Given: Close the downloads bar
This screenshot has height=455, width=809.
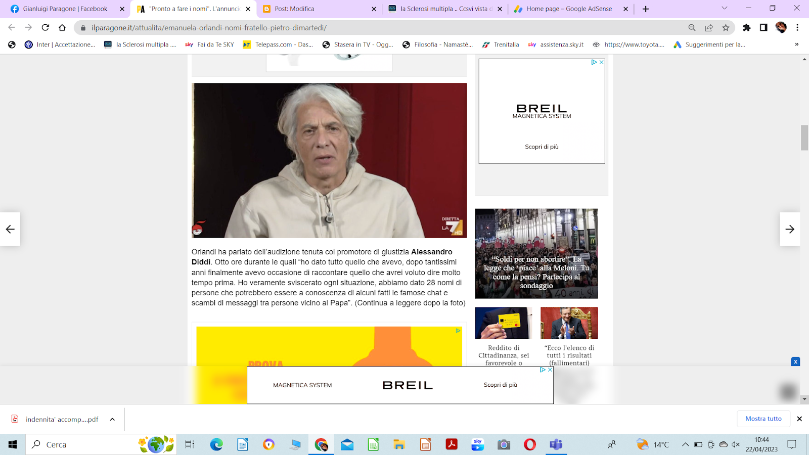Looking at the screenshot, I should point(799,419).
